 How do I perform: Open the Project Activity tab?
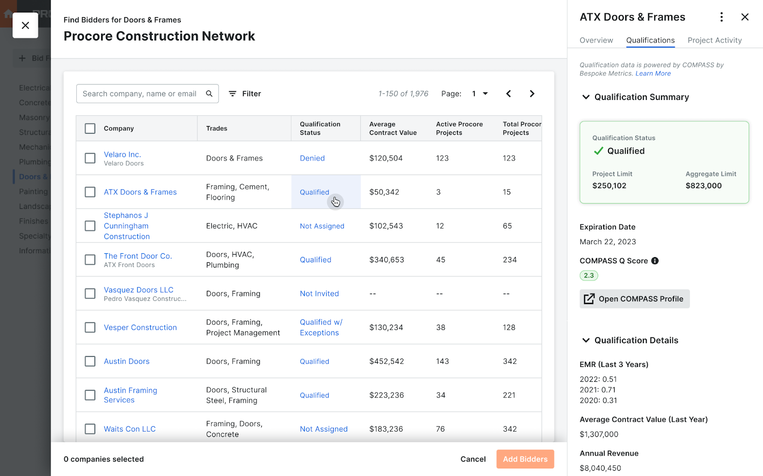click(714, 40)
